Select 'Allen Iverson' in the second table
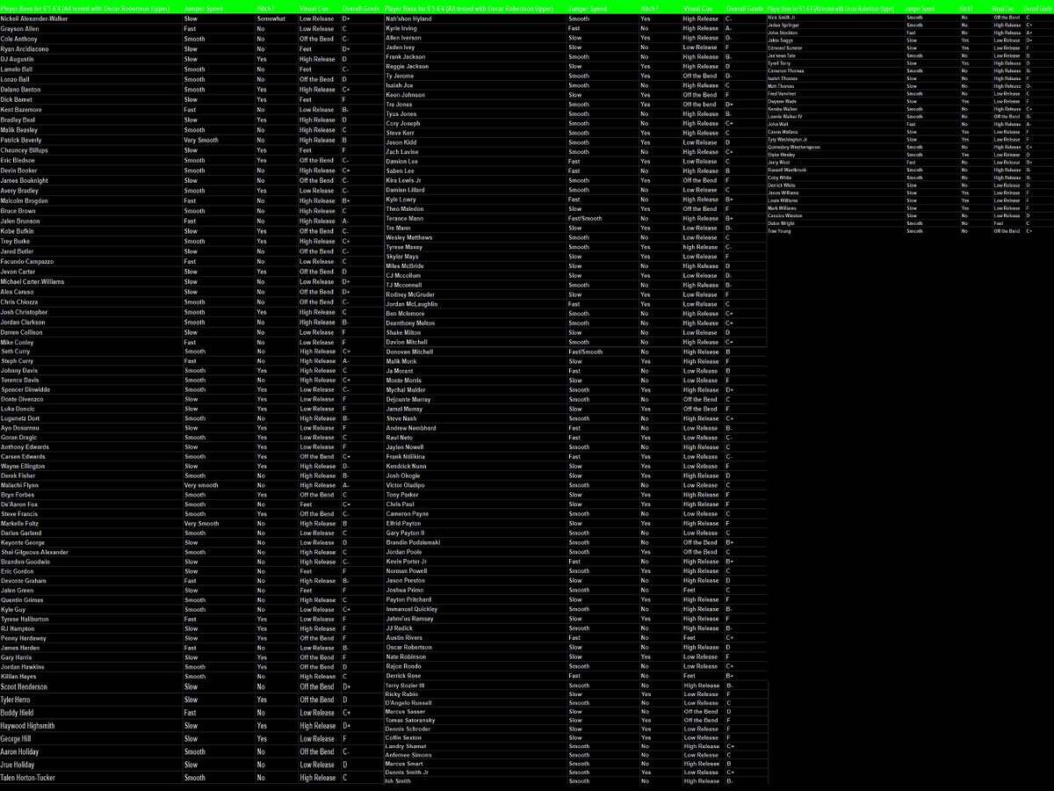Screen dimensions: 1054x791 [x=405, y=39]
